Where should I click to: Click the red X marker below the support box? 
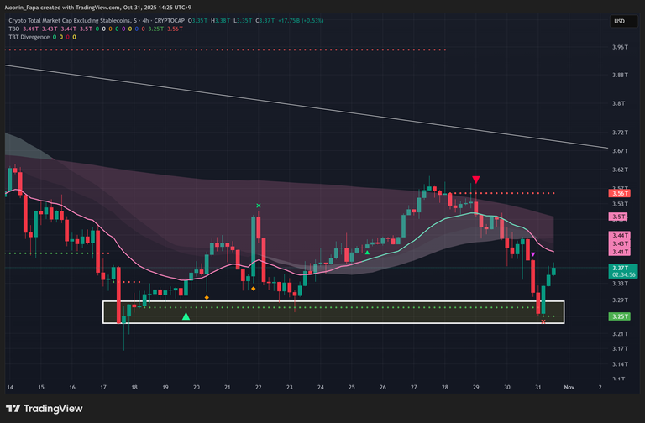click(543, 322)
